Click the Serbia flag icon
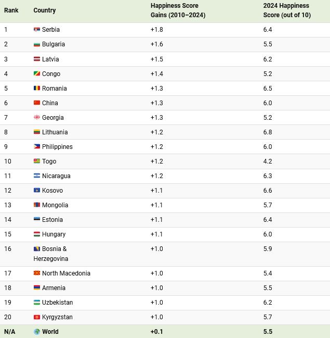Screen dimensions: 330x338 [37, 30]
